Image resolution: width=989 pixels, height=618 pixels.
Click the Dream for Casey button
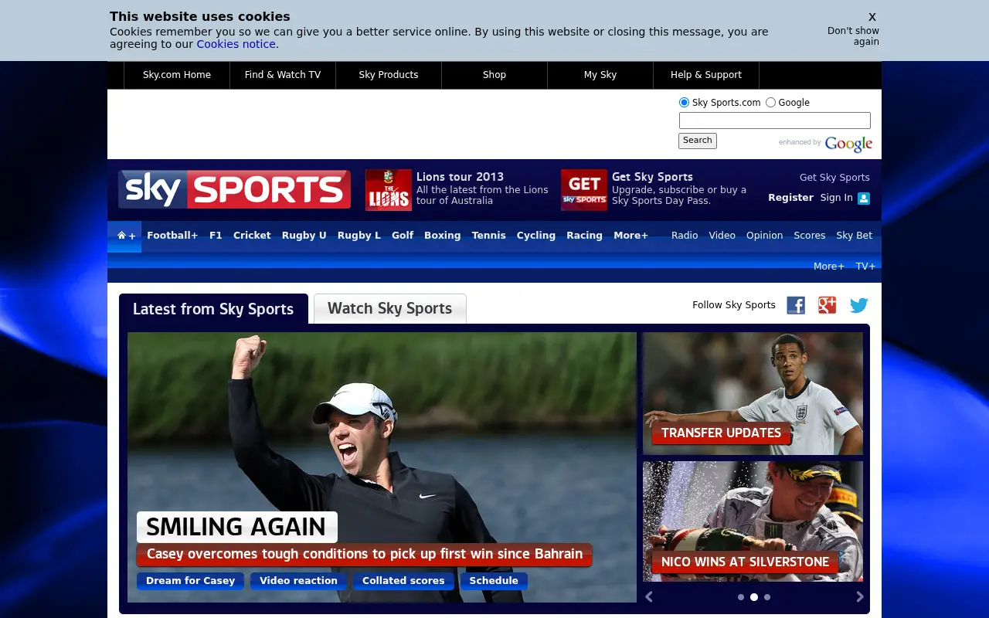(x=190, y=581)
